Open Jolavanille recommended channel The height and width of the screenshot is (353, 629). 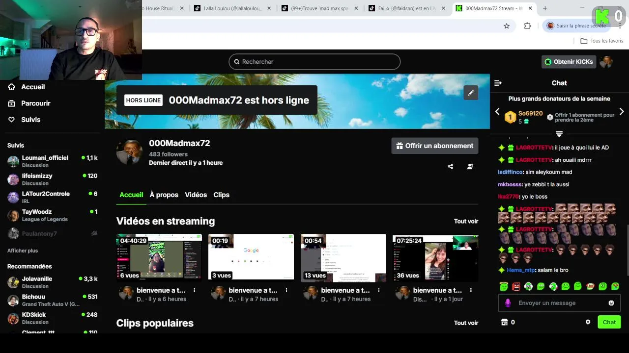coord(52,282)
